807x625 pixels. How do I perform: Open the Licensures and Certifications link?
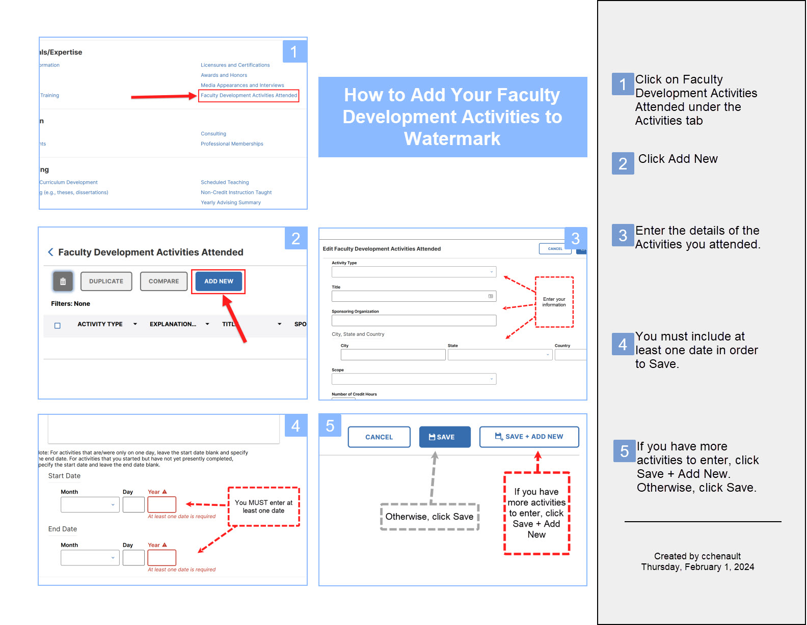(235, 65)
